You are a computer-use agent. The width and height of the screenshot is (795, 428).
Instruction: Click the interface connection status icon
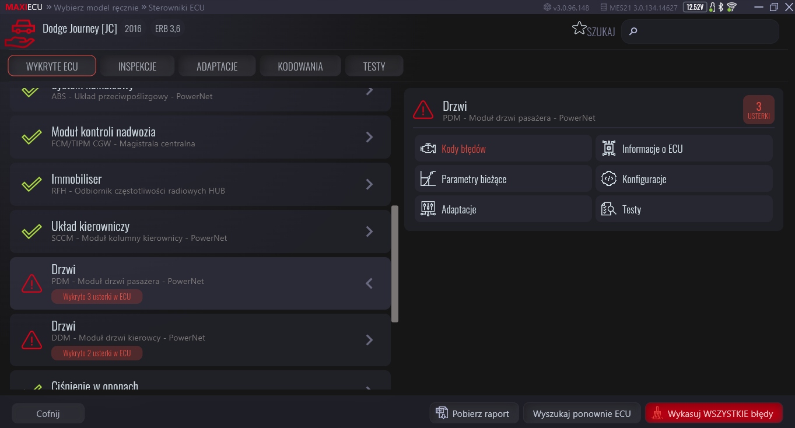pyautogui.click(x=712, y=8)
